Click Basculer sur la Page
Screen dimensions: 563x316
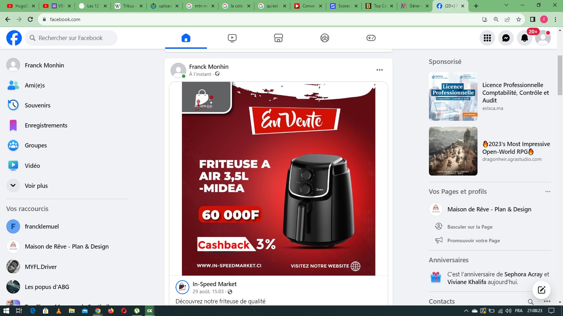tap(469, 227)
